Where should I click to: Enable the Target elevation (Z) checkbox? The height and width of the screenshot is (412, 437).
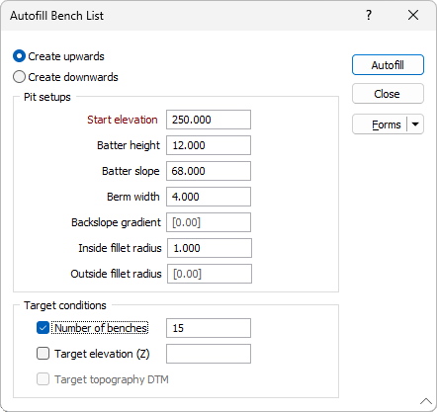43,354
